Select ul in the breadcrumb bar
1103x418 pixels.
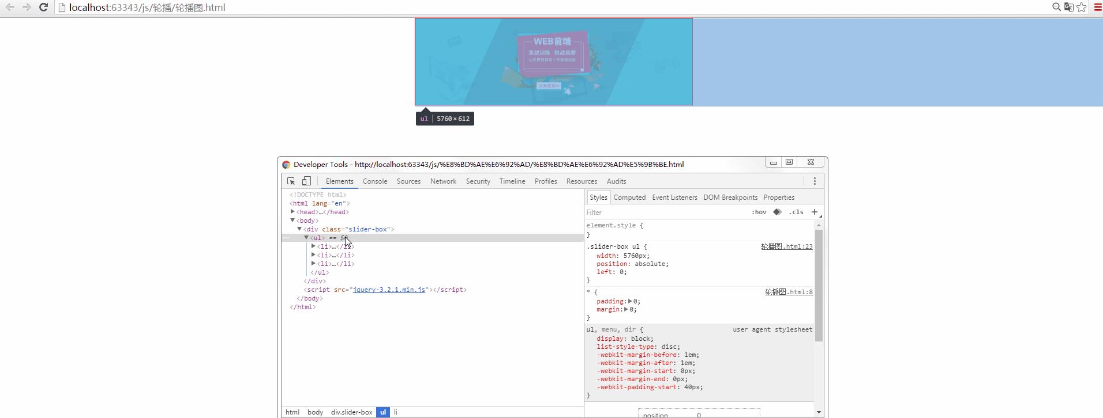coord(383,412)
